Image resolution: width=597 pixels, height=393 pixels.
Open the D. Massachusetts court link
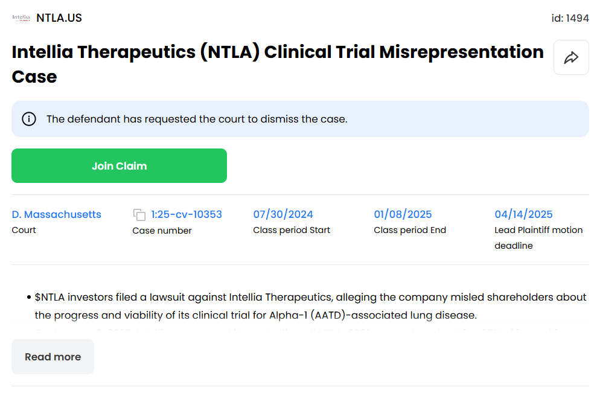[x=56, y=214]
